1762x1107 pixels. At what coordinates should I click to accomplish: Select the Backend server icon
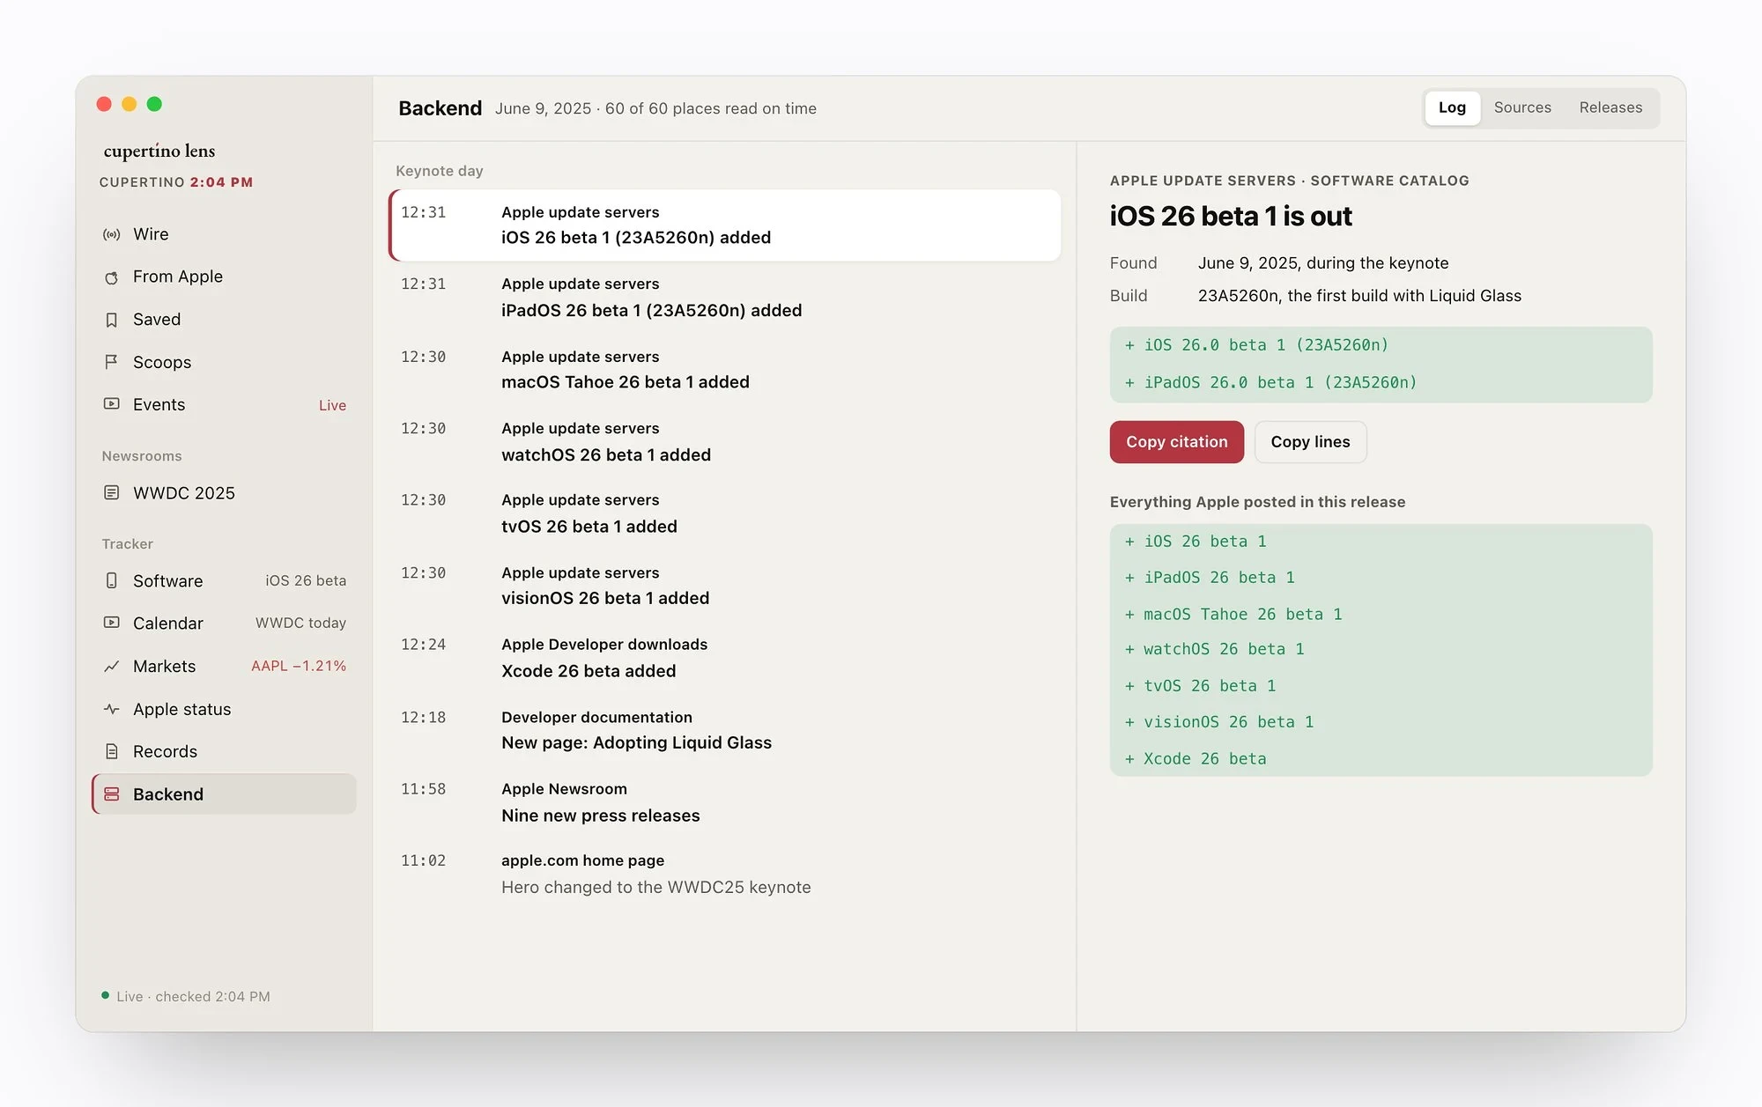[111, 794]
